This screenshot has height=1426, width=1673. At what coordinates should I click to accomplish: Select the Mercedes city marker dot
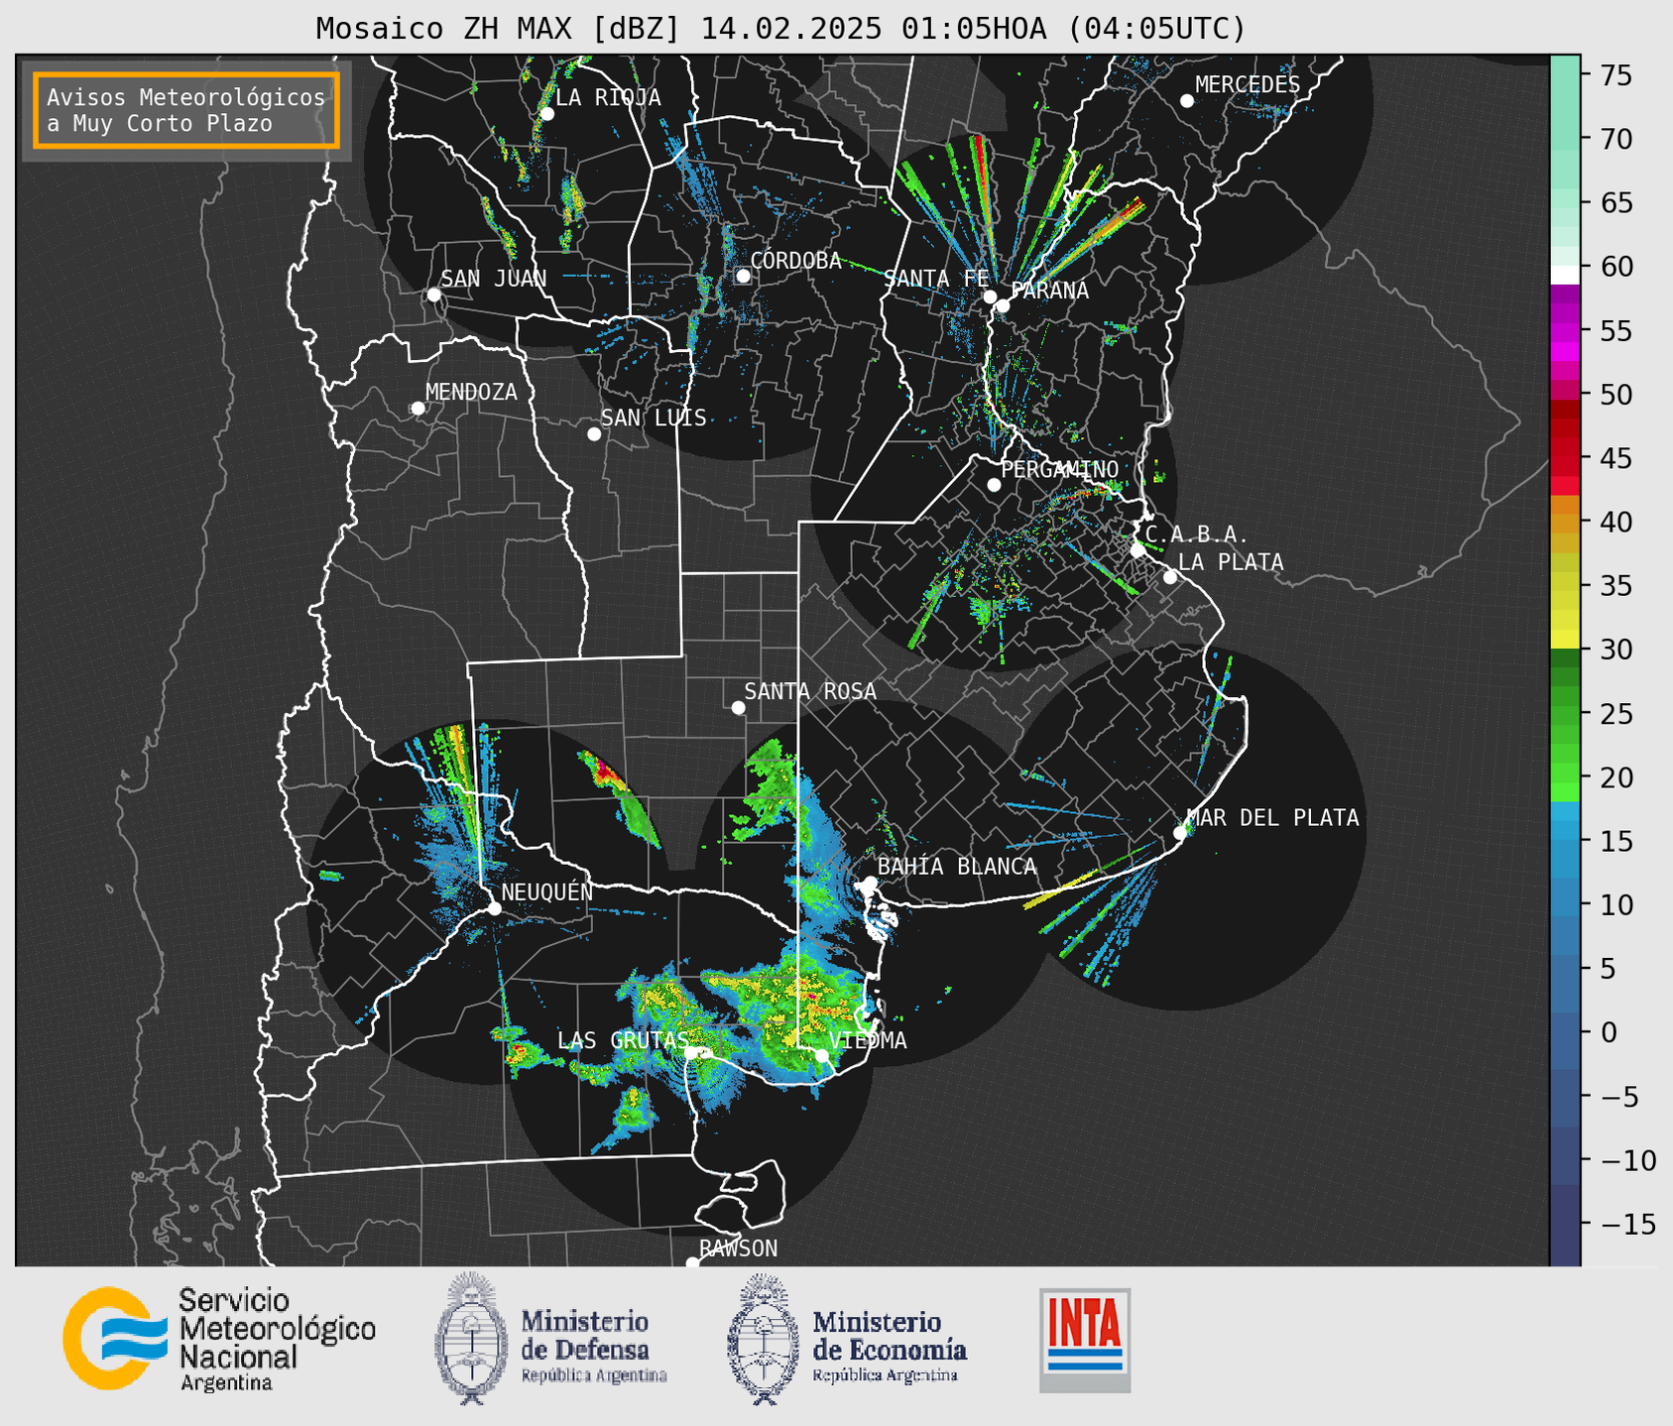click(x=1187, y=101)
